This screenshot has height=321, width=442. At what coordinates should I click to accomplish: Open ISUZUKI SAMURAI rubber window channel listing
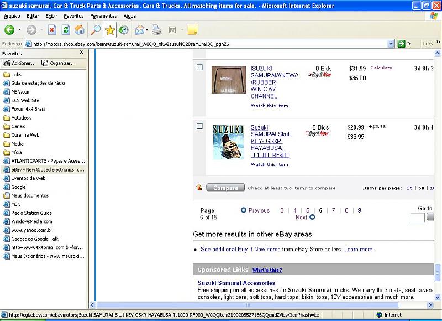pos(275,82)
